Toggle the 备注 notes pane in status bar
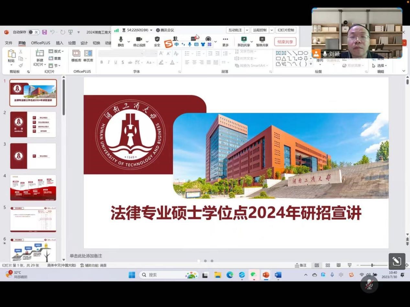This screenshot has width=410, height=307. (x=301, y=265)
